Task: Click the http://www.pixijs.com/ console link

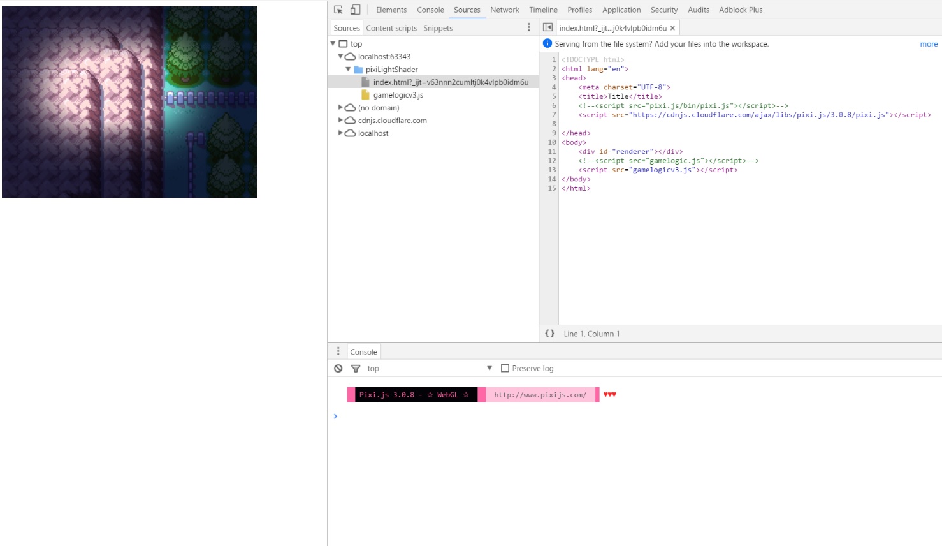Action: coord(540,395)
